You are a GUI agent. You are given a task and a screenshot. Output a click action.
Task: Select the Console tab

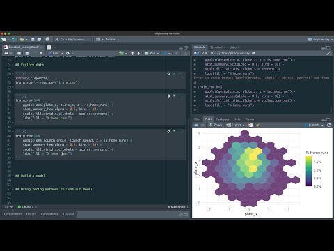[x=200, y=47]
